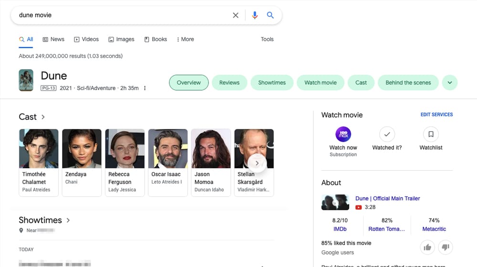Switch to the Videos tab
The width and height of the screenshot is (477, 267).
tap(86, 39)
